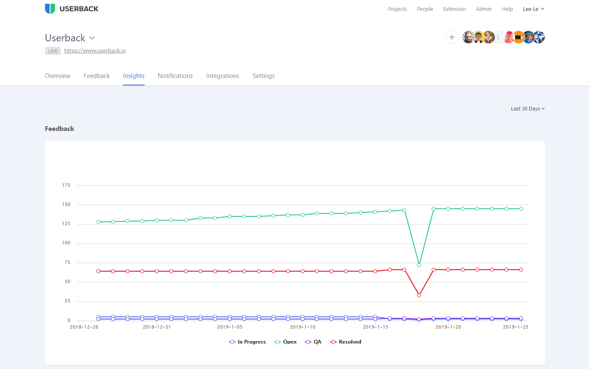The width and height of the screenshot is (589, 369).
Task: Go to the Integrations tab
Action: tap(223, 76)
